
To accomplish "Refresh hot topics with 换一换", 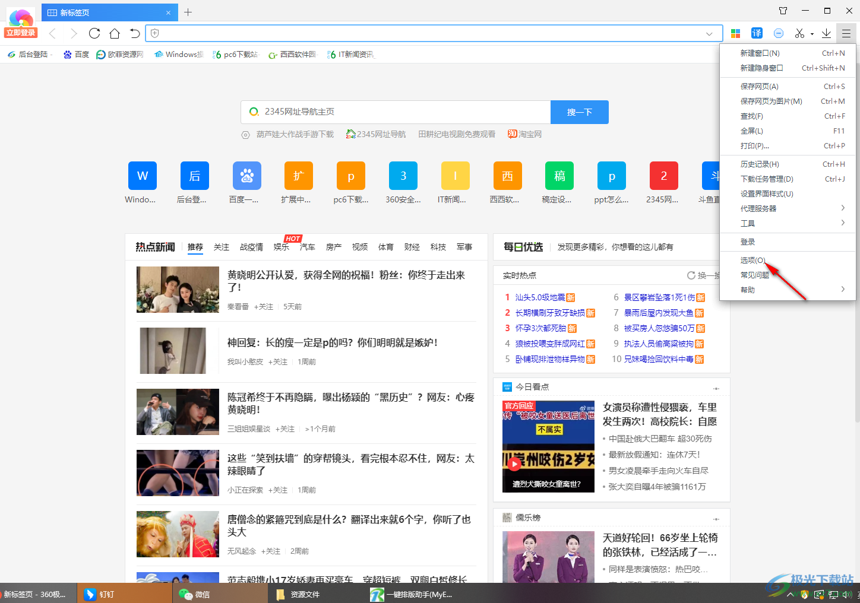I will pos(703,275).
